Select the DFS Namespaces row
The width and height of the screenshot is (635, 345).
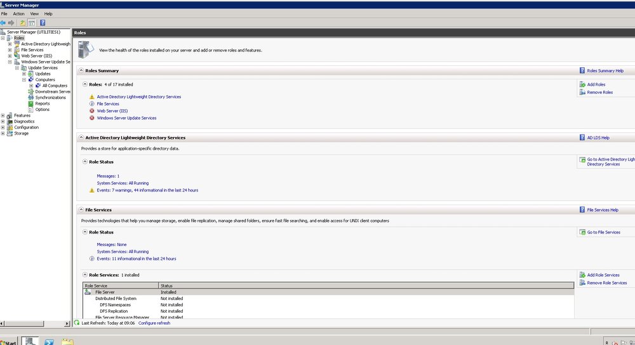click(328, 305)
